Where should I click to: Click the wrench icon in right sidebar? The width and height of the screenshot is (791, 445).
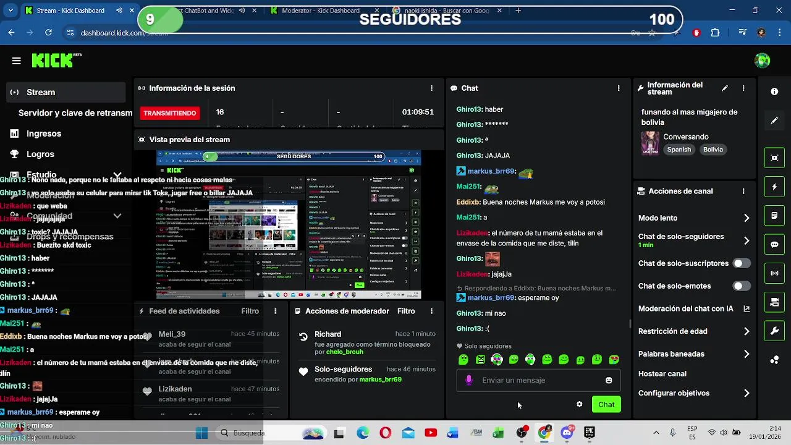774,331
